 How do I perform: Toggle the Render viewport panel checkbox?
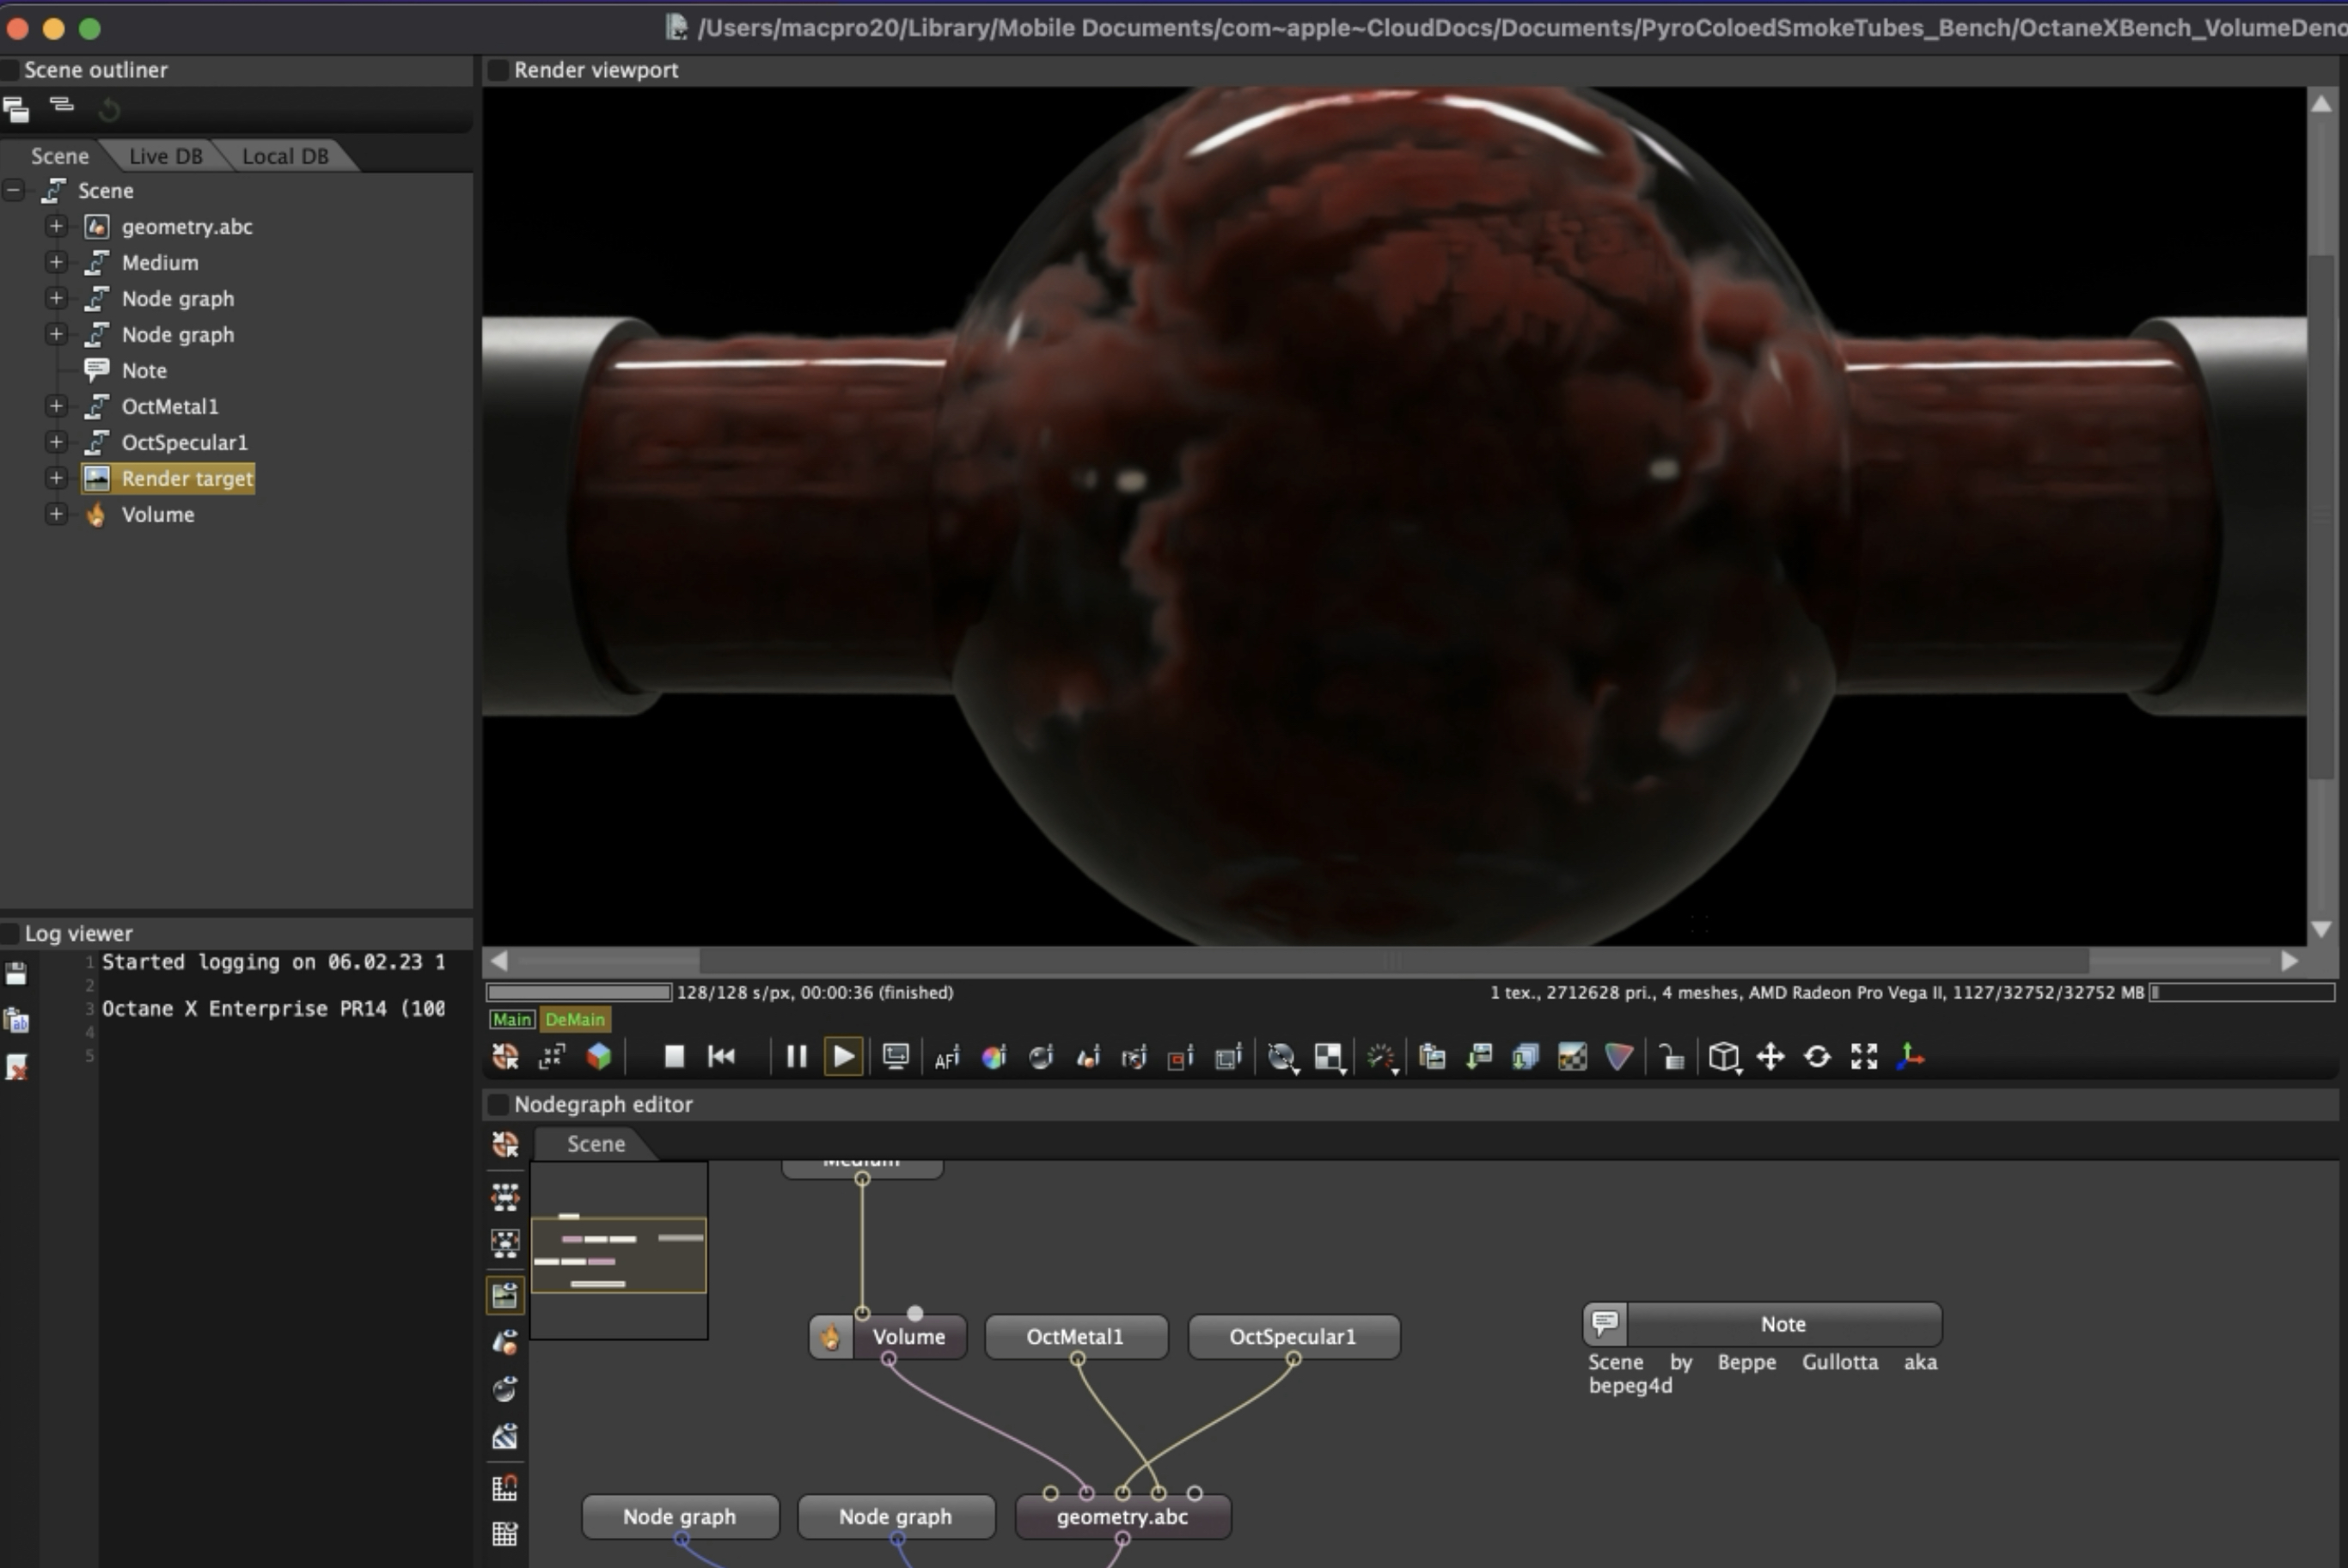coord(497,70)
